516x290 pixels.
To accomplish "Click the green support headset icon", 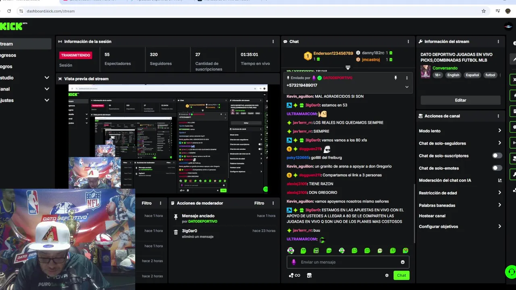I will tap(511, 272).
